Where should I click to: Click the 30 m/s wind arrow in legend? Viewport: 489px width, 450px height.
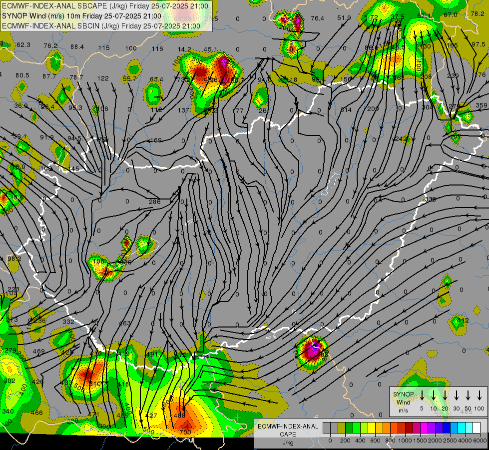pyautogui.click(x=456, y=395)
